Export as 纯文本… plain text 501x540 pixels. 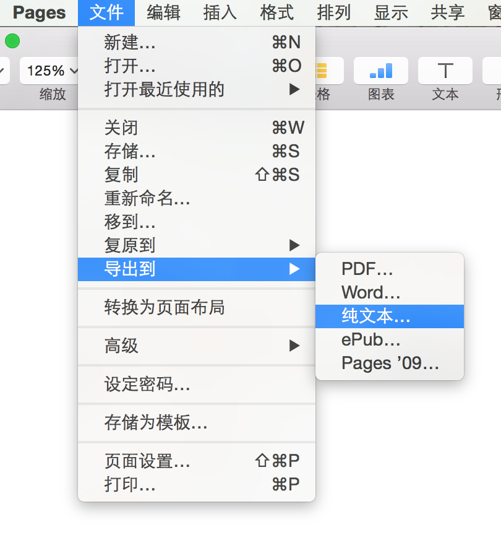[x=390, y=316]
